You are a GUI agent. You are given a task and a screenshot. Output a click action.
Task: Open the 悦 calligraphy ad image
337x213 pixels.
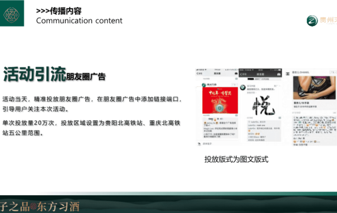point(264,105)
